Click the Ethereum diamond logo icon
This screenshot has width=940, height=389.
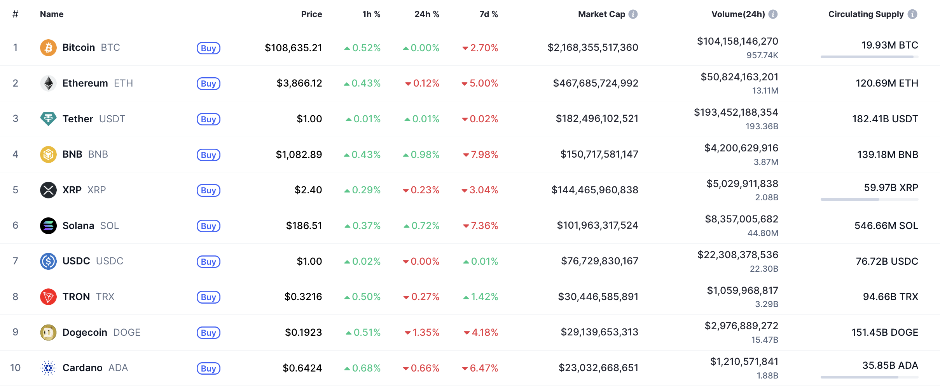click(x=48, y=83)
